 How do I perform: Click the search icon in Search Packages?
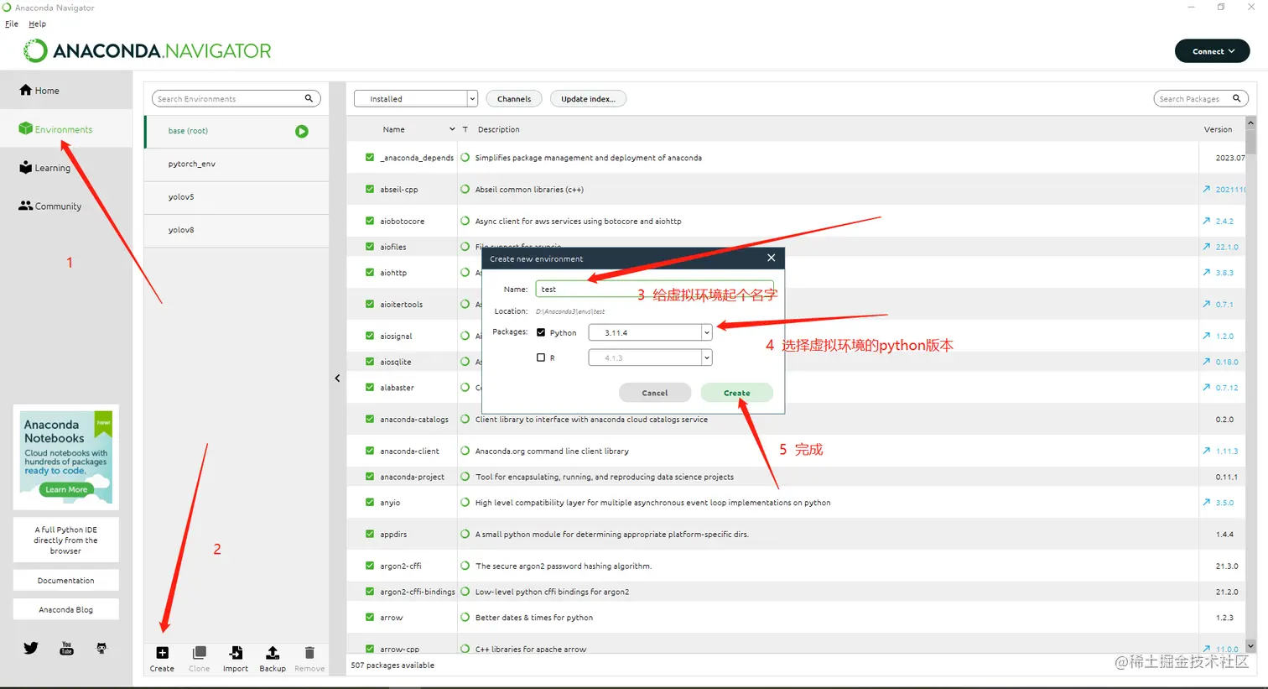coord(1236,98)
